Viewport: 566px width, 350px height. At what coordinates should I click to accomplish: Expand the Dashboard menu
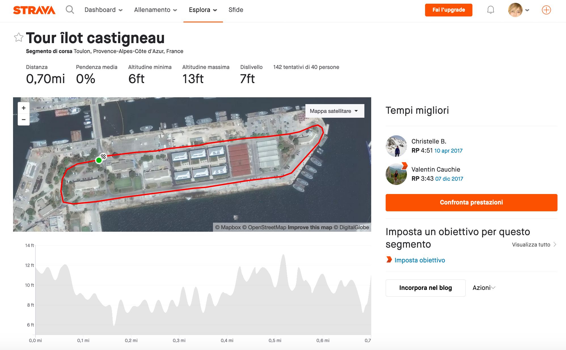104,10
